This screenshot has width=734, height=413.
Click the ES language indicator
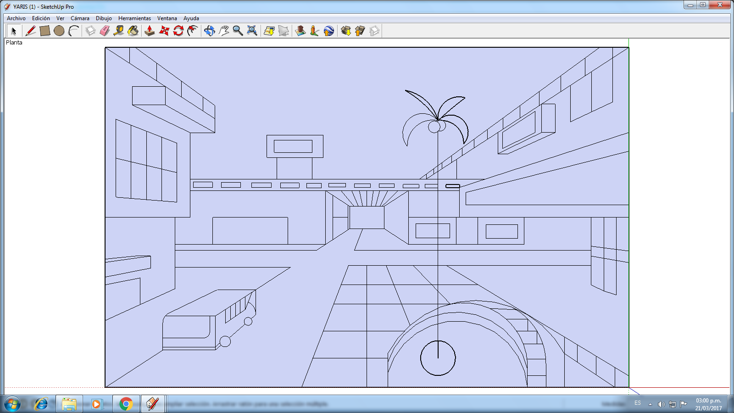tap(638, 403)
